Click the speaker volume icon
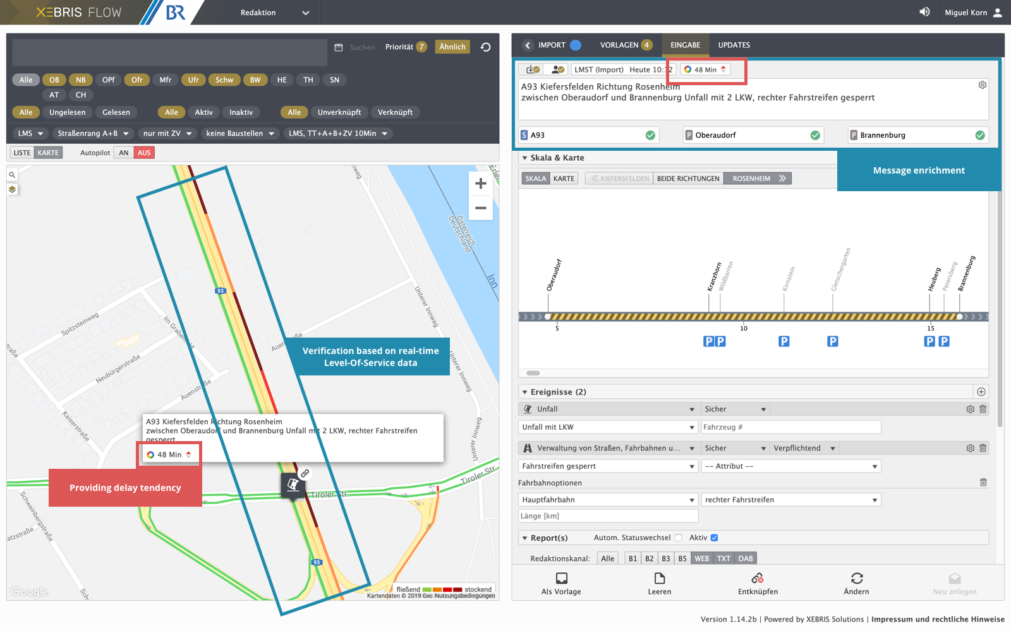Image resolution: width=1011 pixels, height=631 pixels. tap(924, 12)
